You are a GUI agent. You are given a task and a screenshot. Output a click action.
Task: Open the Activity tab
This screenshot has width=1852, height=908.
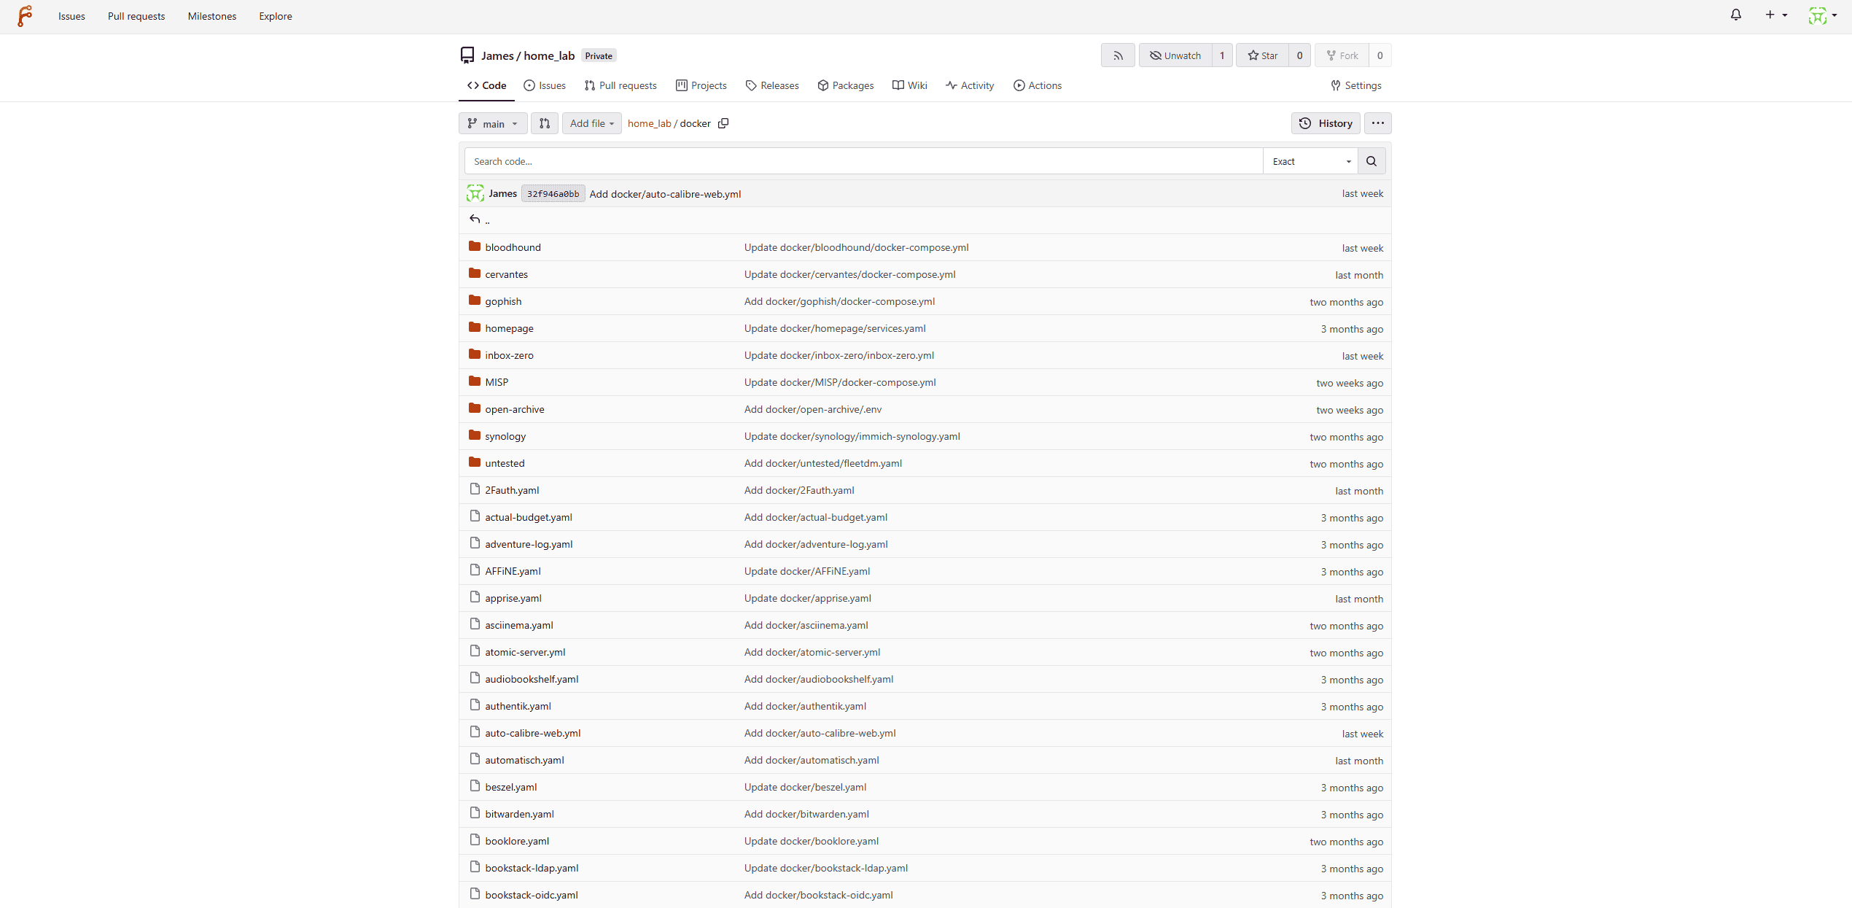coord(970,85)
